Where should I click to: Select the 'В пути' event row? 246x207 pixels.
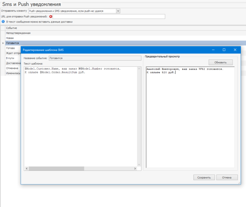(x=10, y=58)
